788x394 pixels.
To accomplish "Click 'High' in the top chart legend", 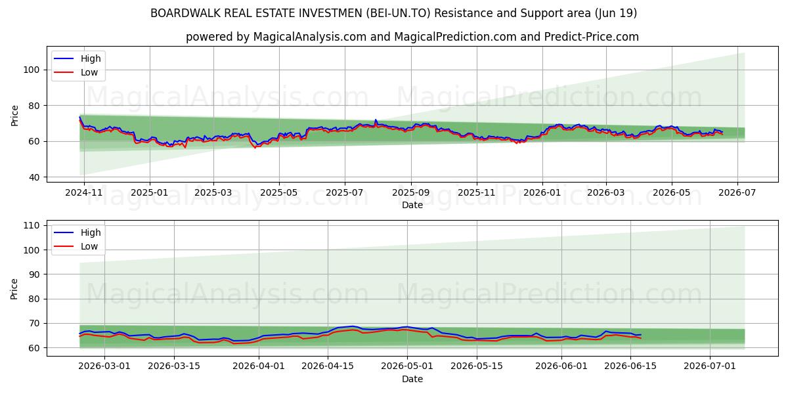I will point(91,58).
